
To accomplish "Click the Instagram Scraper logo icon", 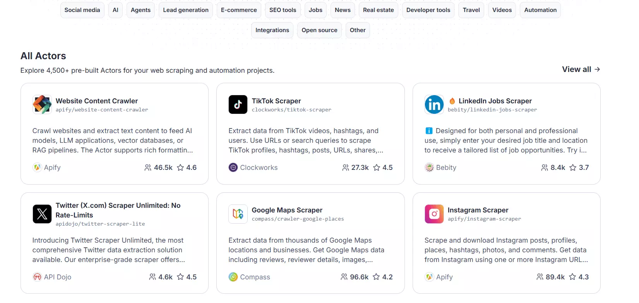I will click(434, 214).
